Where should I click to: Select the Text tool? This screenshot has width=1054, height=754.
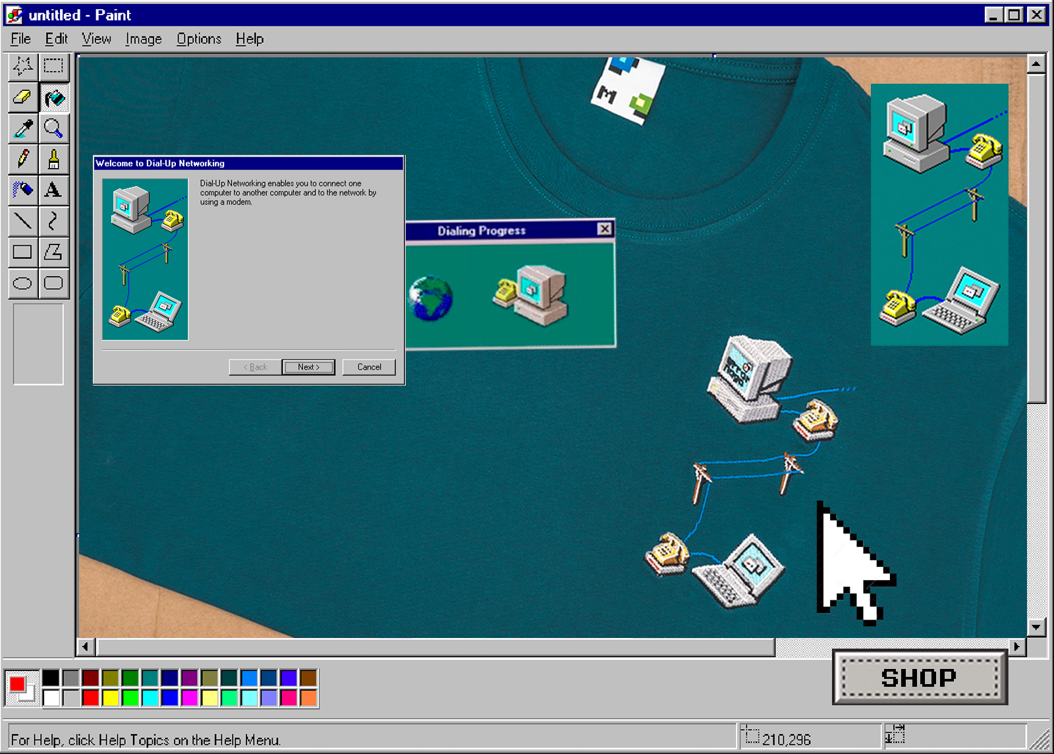point(53,190)
